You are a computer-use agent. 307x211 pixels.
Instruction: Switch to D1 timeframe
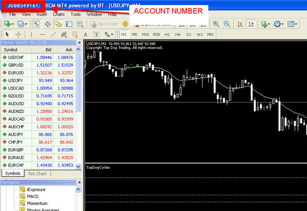(x=189, y=35)
